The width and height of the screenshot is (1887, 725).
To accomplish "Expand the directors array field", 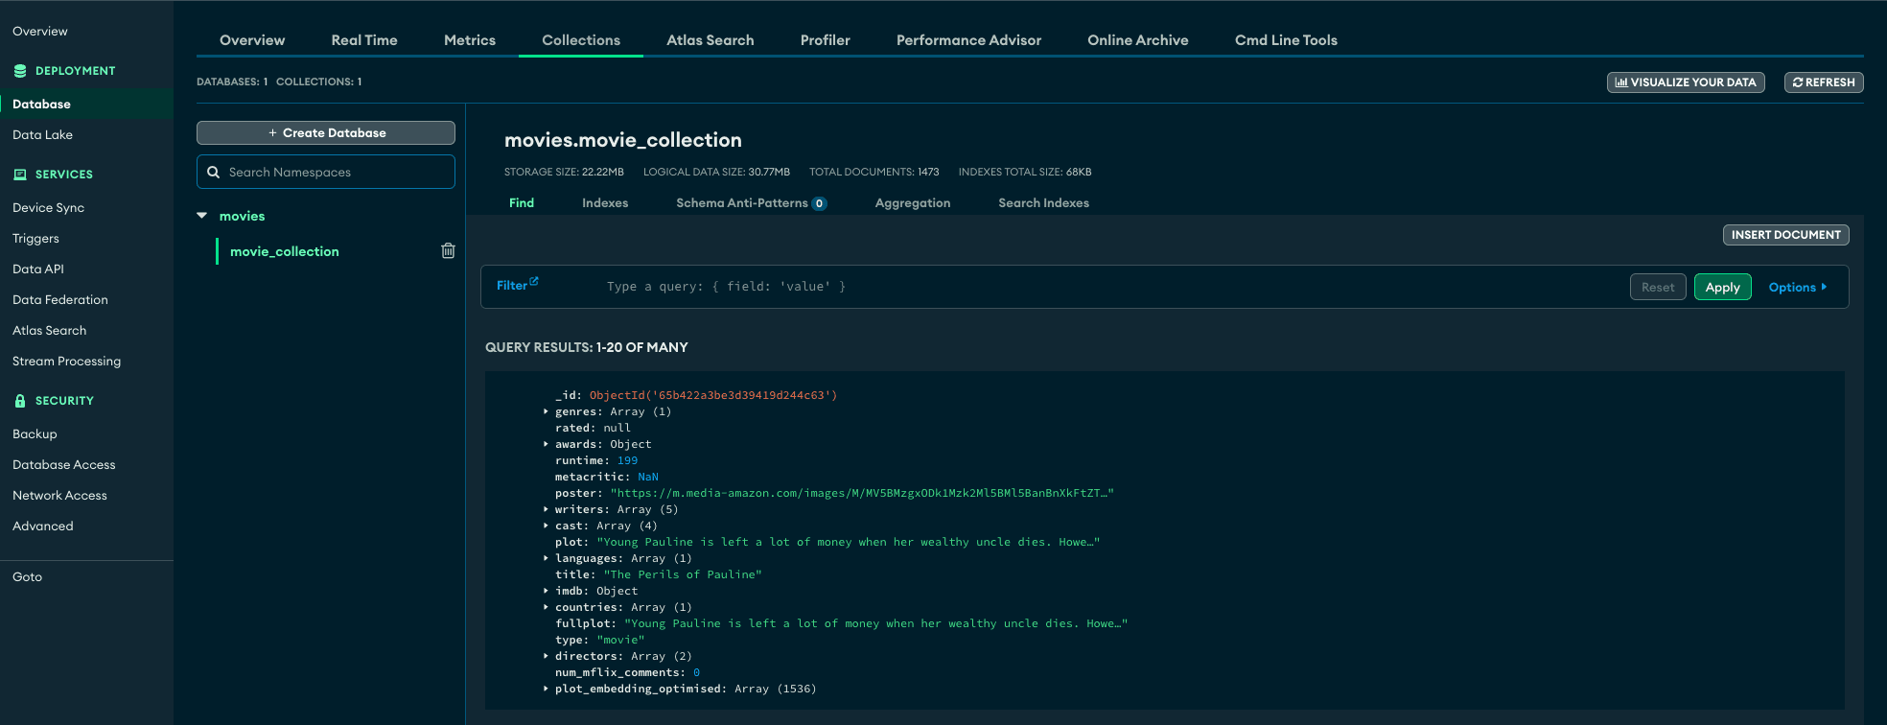I will coord(546,656).
